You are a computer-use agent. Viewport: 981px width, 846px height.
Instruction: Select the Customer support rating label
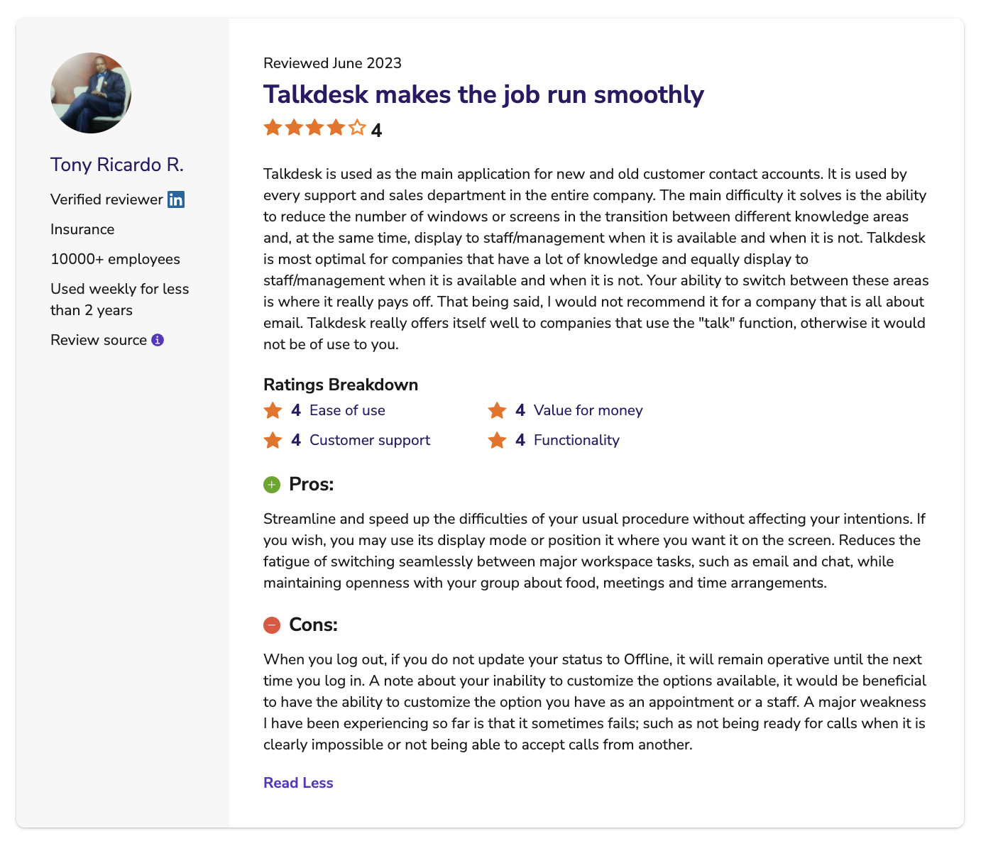point(370,440)
